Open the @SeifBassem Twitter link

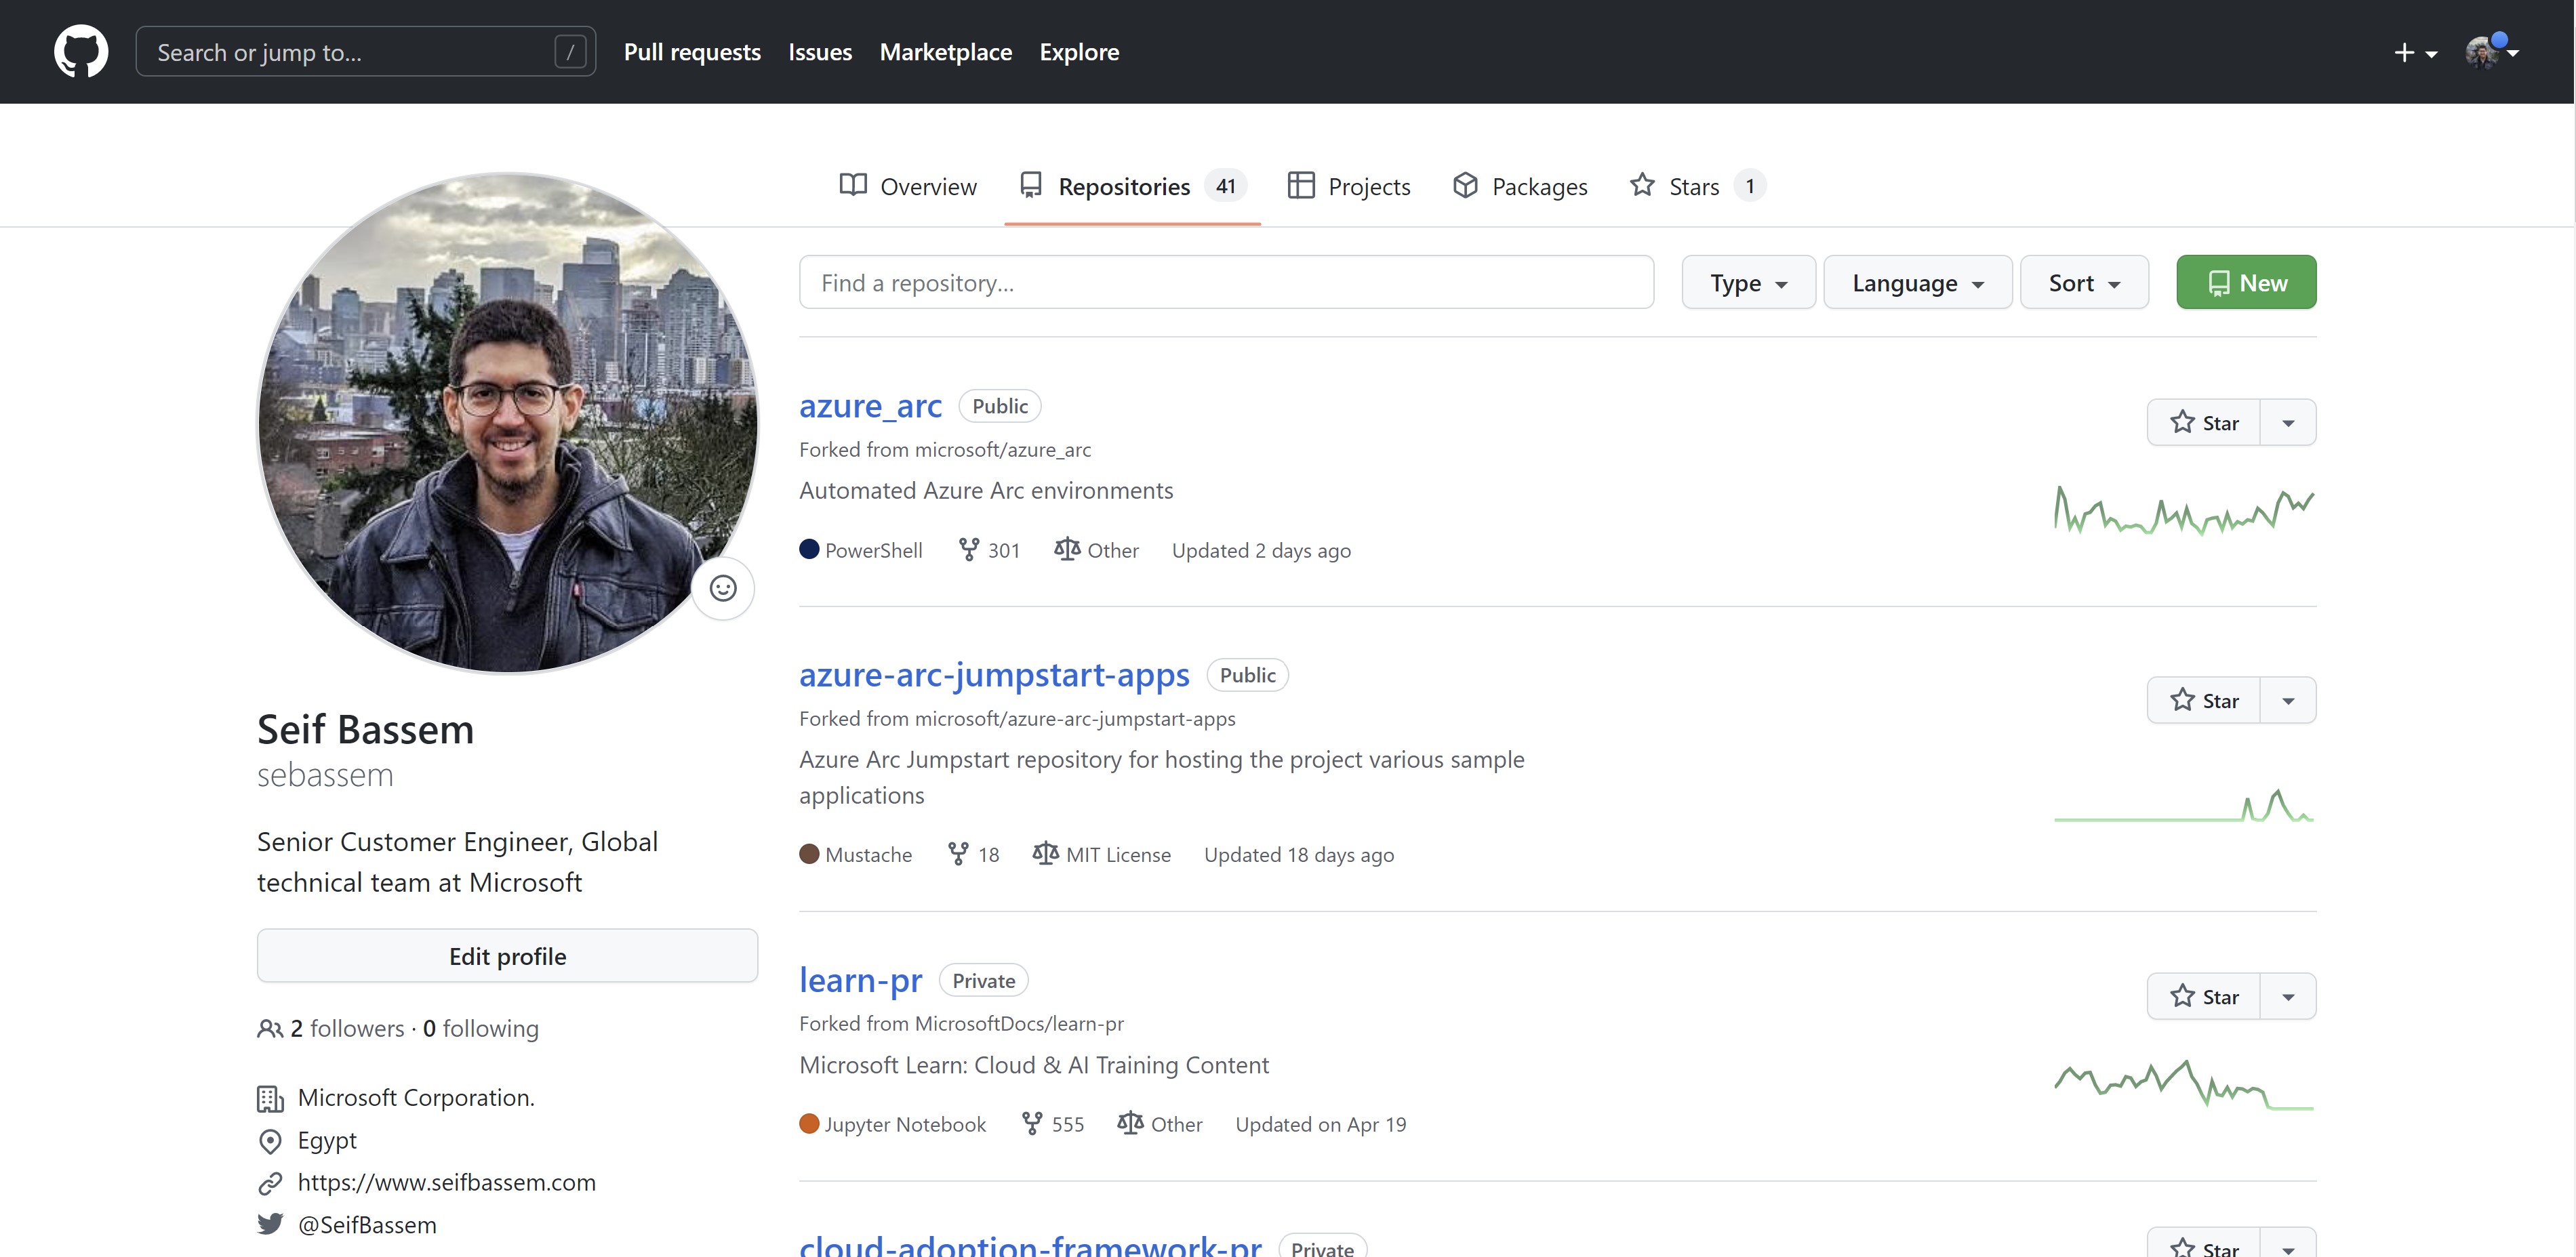pyautogui.click(x=367, y=1225)
